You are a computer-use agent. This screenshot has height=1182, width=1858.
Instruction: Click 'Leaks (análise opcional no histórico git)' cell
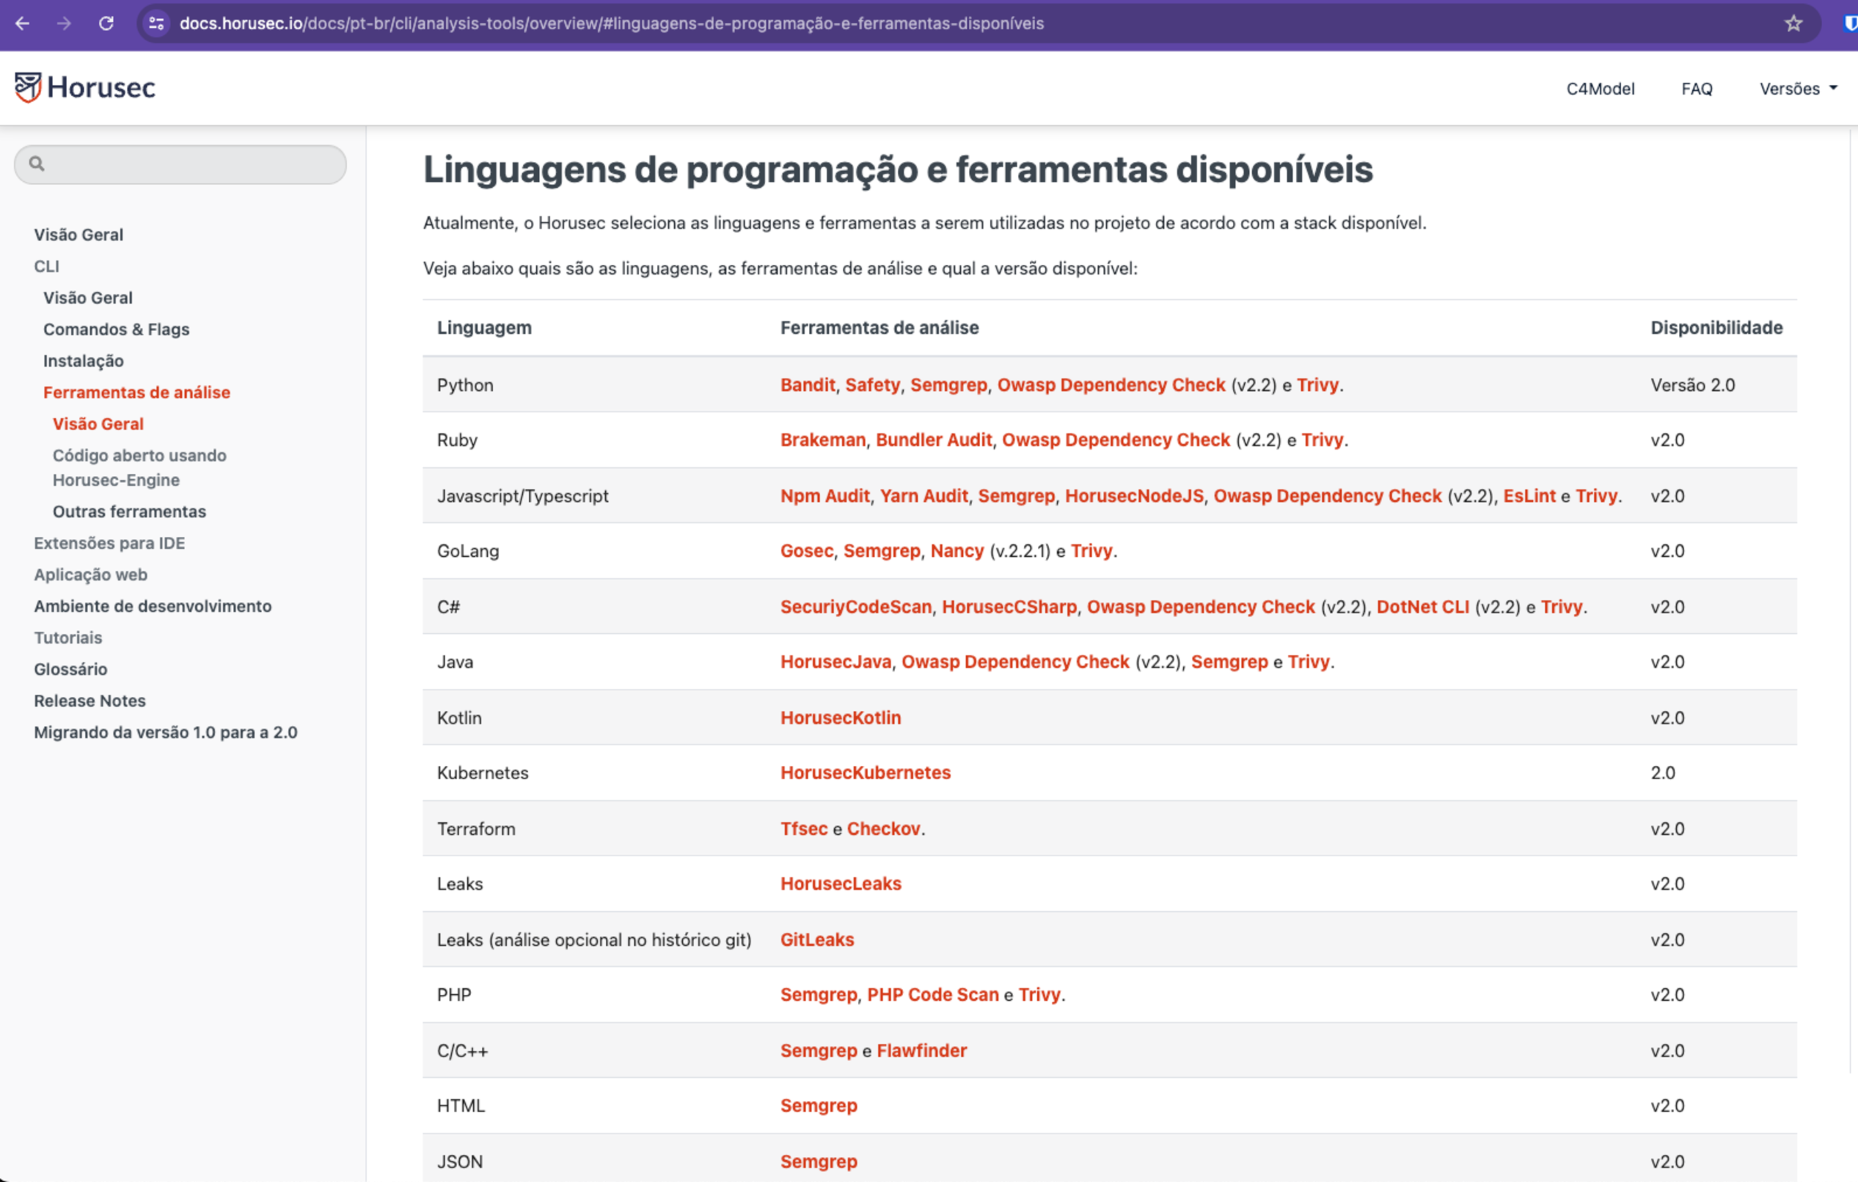[x=594, y=940]
